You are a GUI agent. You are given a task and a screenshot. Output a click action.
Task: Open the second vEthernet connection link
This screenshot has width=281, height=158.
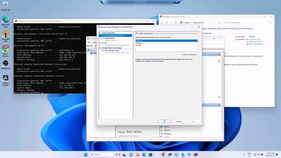[x=256, y=42]
